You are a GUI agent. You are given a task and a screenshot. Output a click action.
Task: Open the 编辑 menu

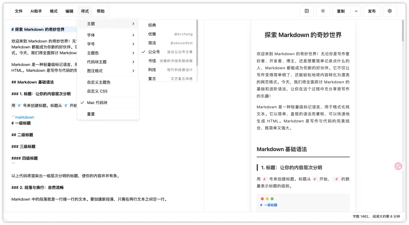click(x=69, y=11)
